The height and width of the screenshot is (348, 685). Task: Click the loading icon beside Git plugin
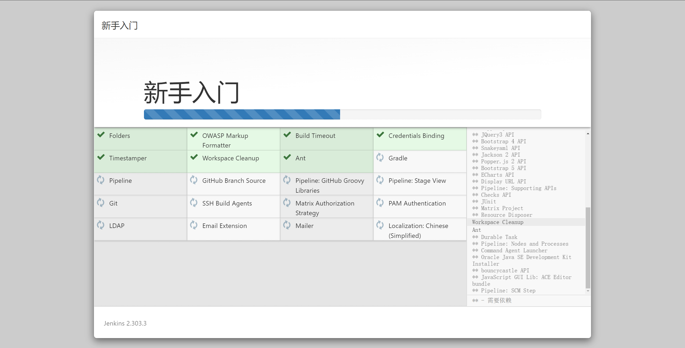pyautogui.click(x=101, y=203)
